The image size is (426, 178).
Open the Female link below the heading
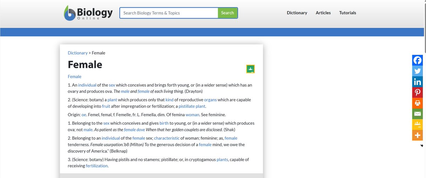[75, 76]
